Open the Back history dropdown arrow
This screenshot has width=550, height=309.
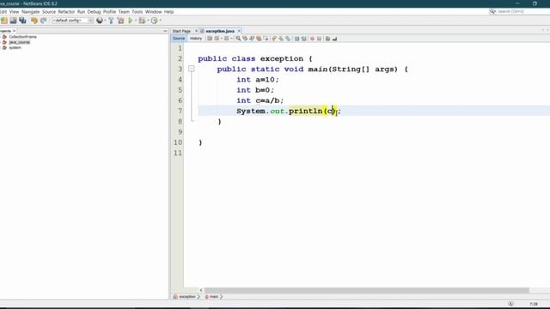222,39
